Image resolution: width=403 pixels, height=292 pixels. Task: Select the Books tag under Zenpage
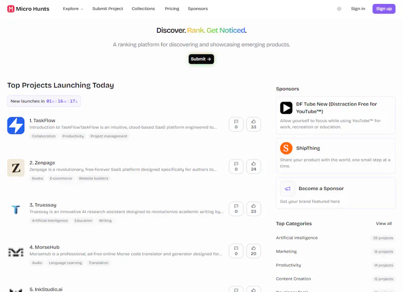[x=37, y=178]
